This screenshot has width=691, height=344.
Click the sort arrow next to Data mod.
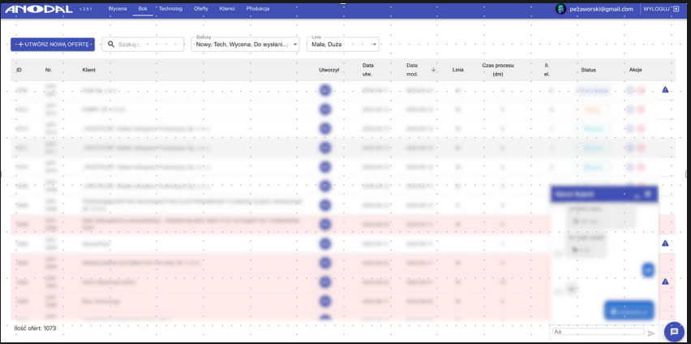coord(434,70)
